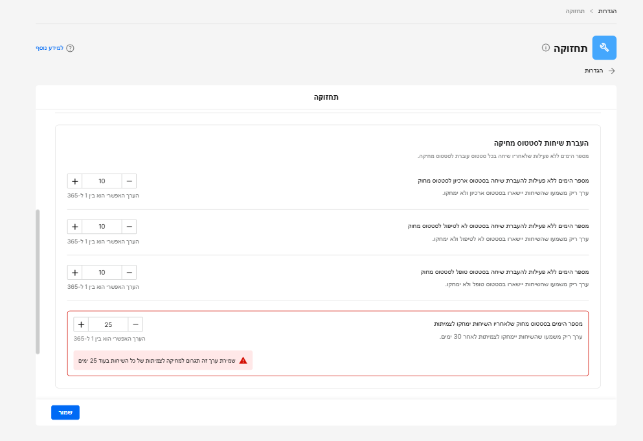Click the label for לא לטיפול to מחוק days
This screenshot has height=441, width=643.
[x=498, y=226]
